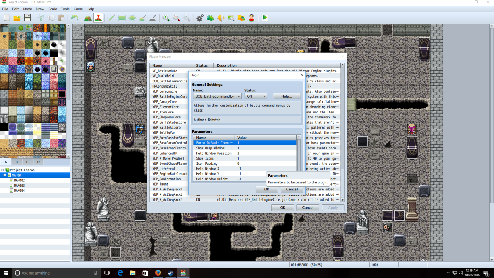Image resolution: width=494 pixels, height=278 pixels.
Task: Click OK in the Plugin Manager window
Action: coord(283,208)
